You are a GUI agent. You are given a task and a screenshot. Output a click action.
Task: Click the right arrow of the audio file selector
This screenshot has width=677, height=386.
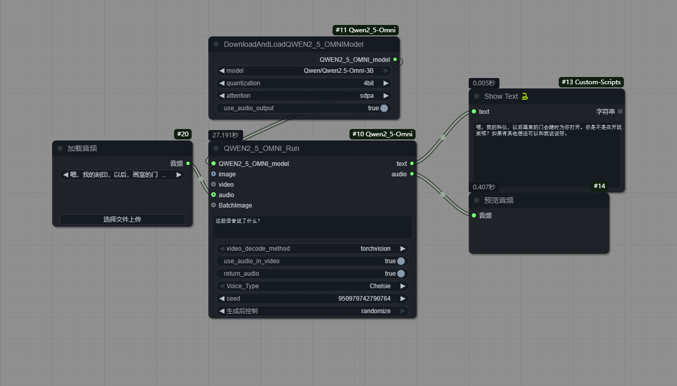coord(179,175)
